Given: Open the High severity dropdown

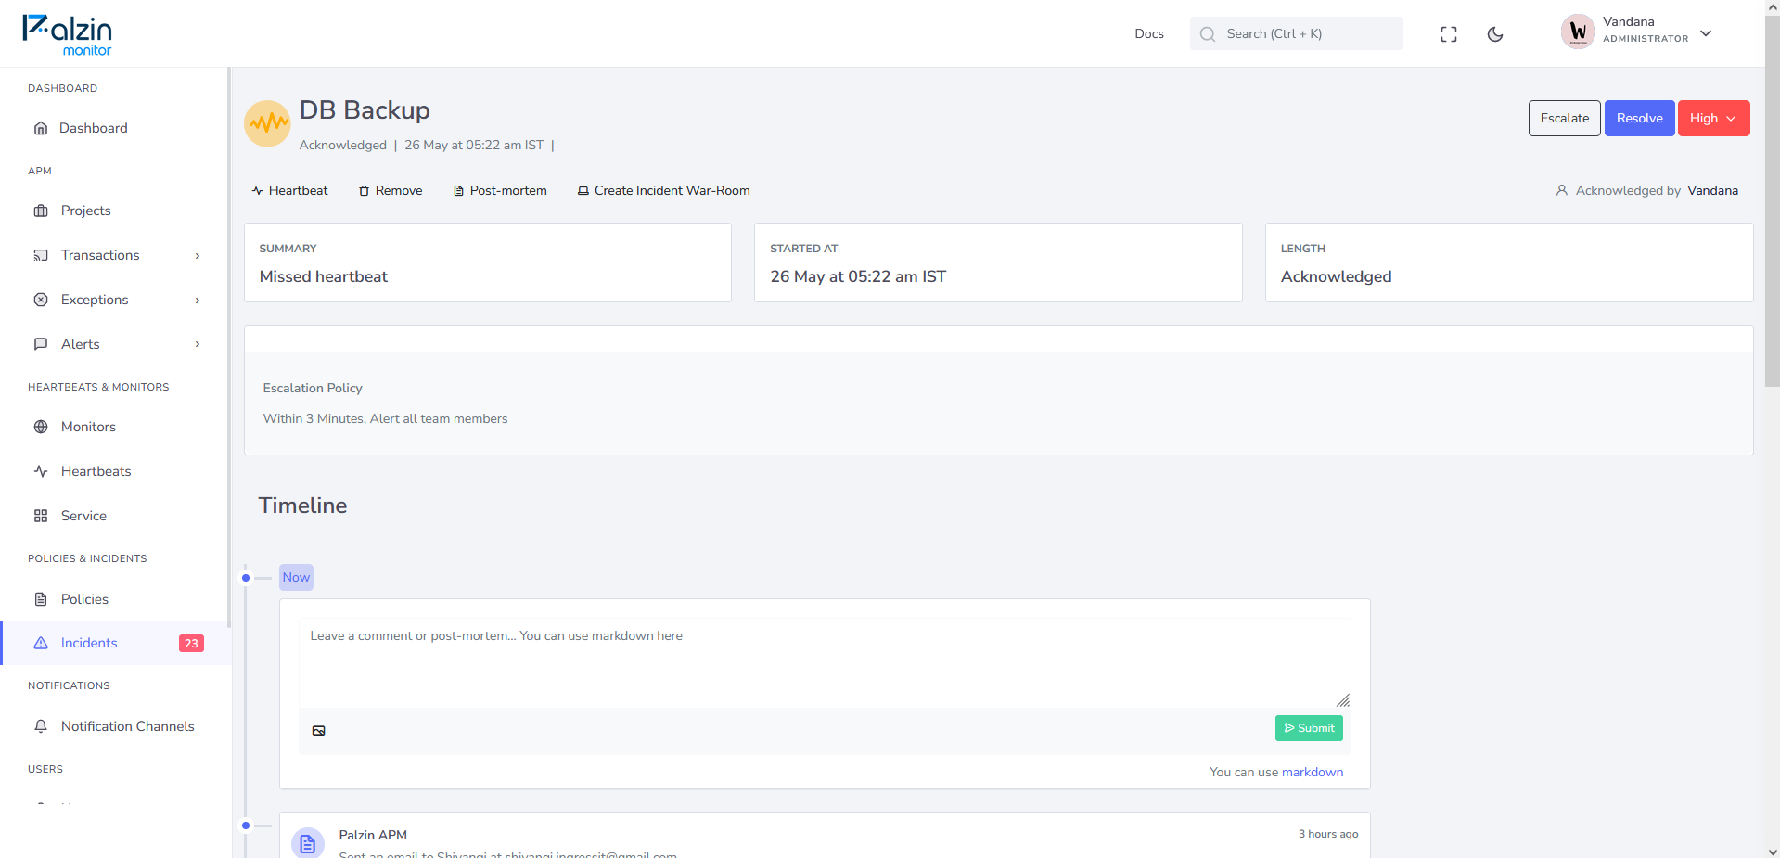Looking at the screenshot, I should tap(1713, 118).
